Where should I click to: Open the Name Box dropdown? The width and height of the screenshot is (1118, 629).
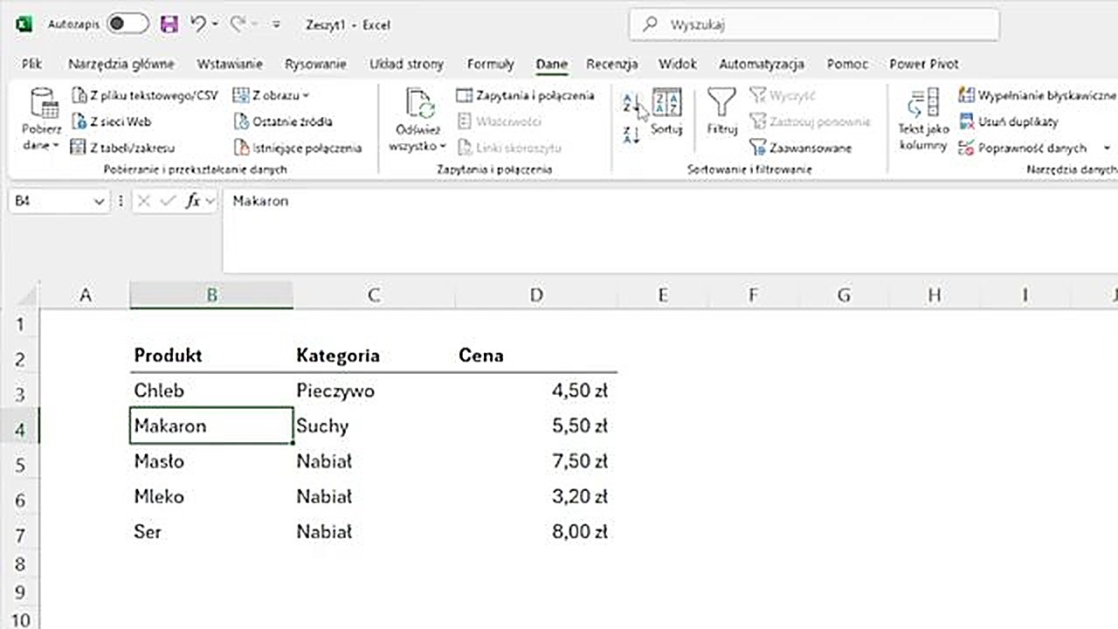[99, 201]
